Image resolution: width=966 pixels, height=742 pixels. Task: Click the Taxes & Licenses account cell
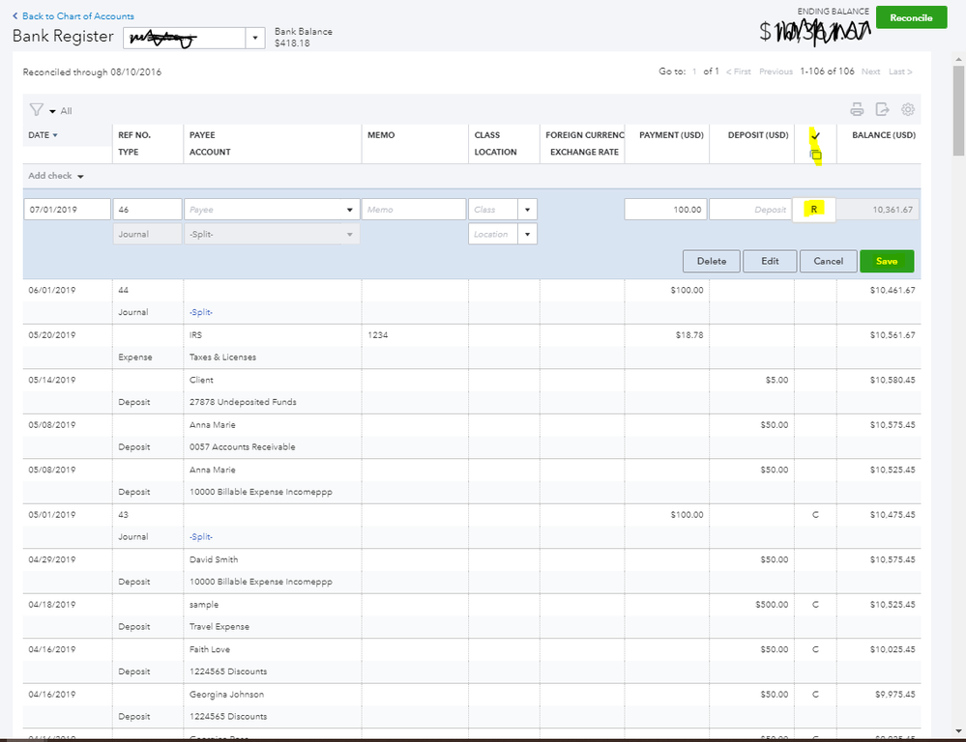pyautogui.click(x=222, y=357)
